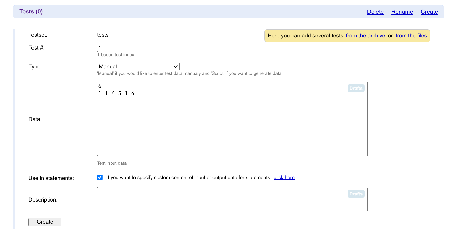Add tests from the files
This screenshot has width=449, height=248.
pyautogui.click(x=411, y=36)
